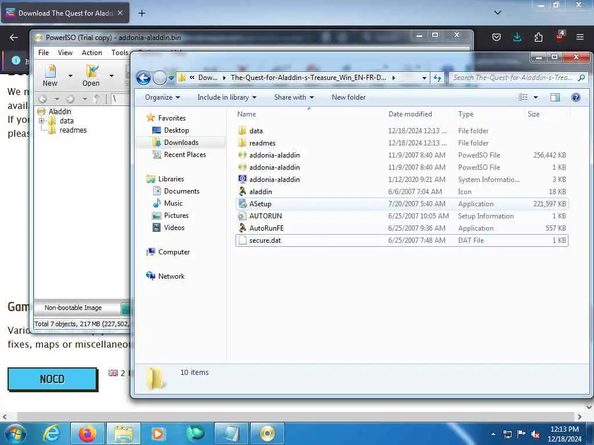Image resolution: width=594 pixels, height=445 pixels.
Task: Click the Open icon in PowerISO toolbar
Action: pyautogui.click(x=91, y=75)
